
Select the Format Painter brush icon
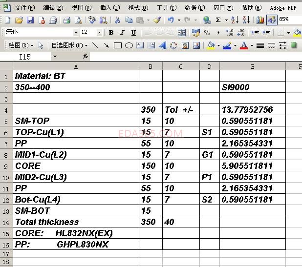pyautogui.click(x=157, y=20)
